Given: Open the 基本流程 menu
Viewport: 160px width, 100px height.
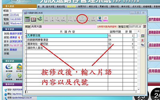Looking at the screenshot, I should [x=50, y=6].
